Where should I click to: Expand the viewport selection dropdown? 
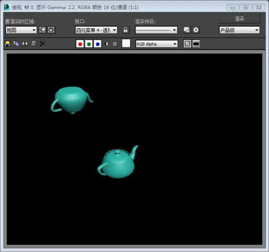click(x=96, y=30)
